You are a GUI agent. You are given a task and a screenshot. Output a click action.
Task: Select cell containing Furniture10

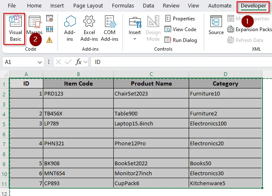[225, 93]
